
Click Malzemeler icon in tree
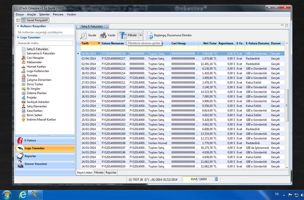tap(24, 62)
